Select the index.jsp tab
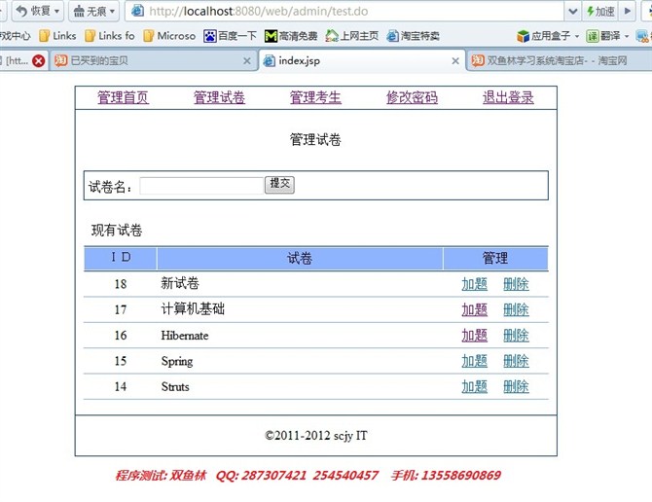652x502 pixels. click(361, 61)
